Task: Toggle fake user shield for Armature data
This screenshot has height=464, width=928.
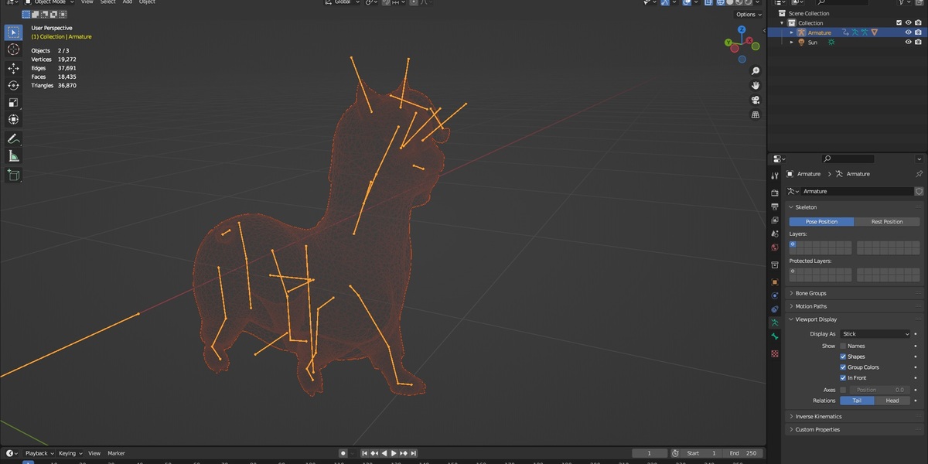Action: [919, 191]
